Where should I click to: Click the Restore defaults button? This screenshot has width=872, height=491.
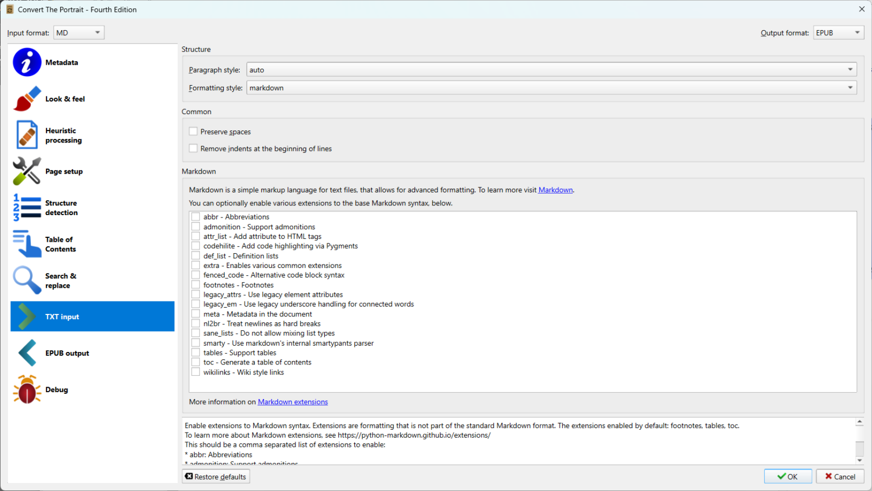point(215,476)
